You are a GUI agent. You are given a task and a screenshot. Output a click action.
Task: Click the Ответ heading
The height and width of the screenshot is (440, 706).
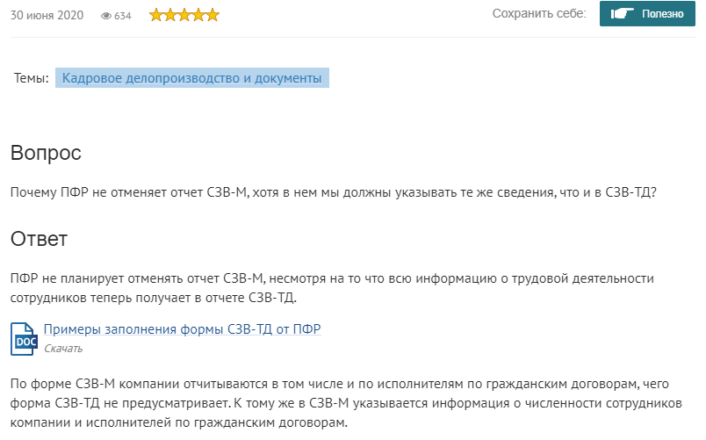pyautogui.click(x=39, y=239)
